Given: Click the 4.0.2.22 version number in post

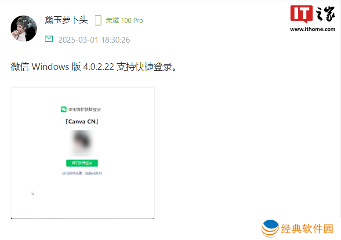Looking at the screenshot, I should (98, 67).
